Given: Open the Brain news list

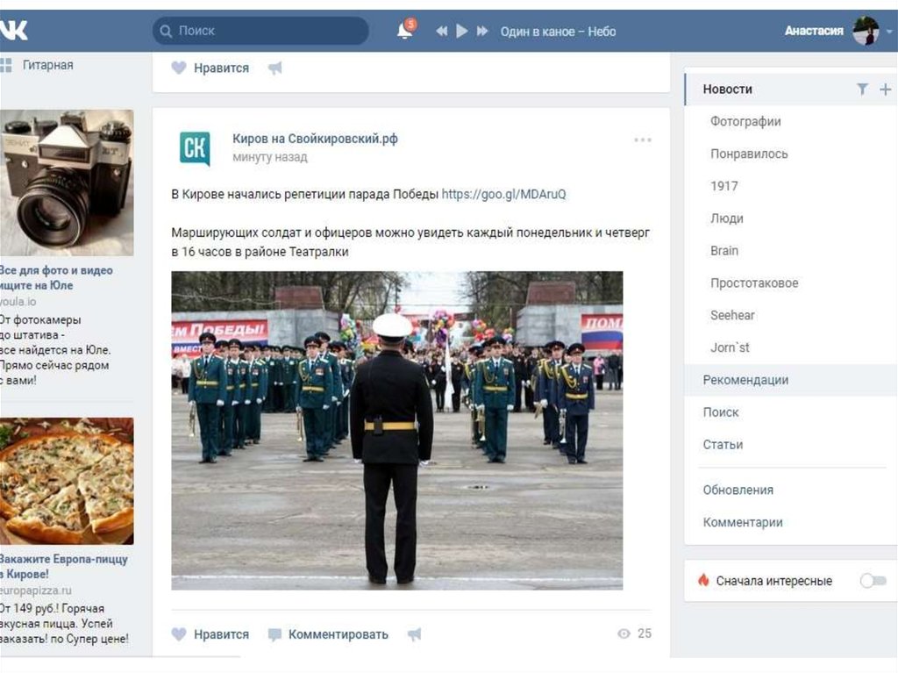Looking at the screenshot, I should 724,251.
